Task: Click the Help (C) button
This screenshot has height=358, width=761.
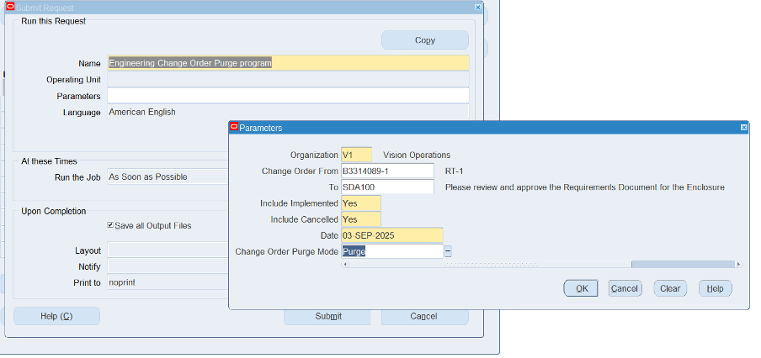Action: point(56,316)
